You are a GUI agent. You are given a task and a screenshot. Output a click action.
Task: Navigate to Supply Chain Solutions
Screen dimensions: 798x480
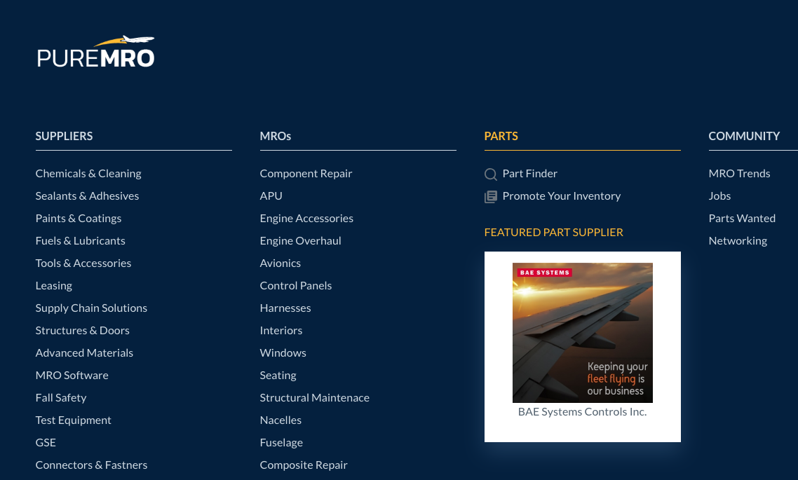pyautogui.click(x=91, y=308)
